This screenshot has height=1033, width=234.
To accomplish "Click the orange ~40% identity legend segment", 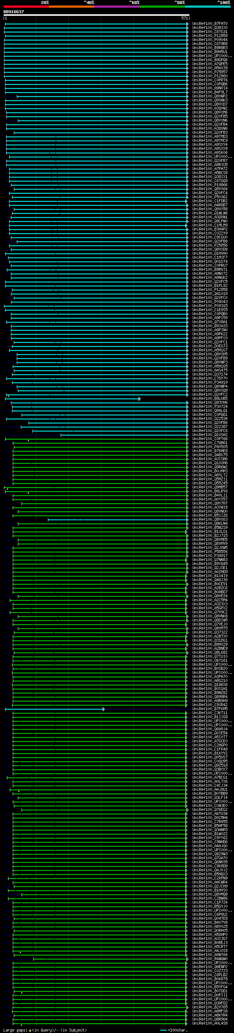I will [72, 7].
